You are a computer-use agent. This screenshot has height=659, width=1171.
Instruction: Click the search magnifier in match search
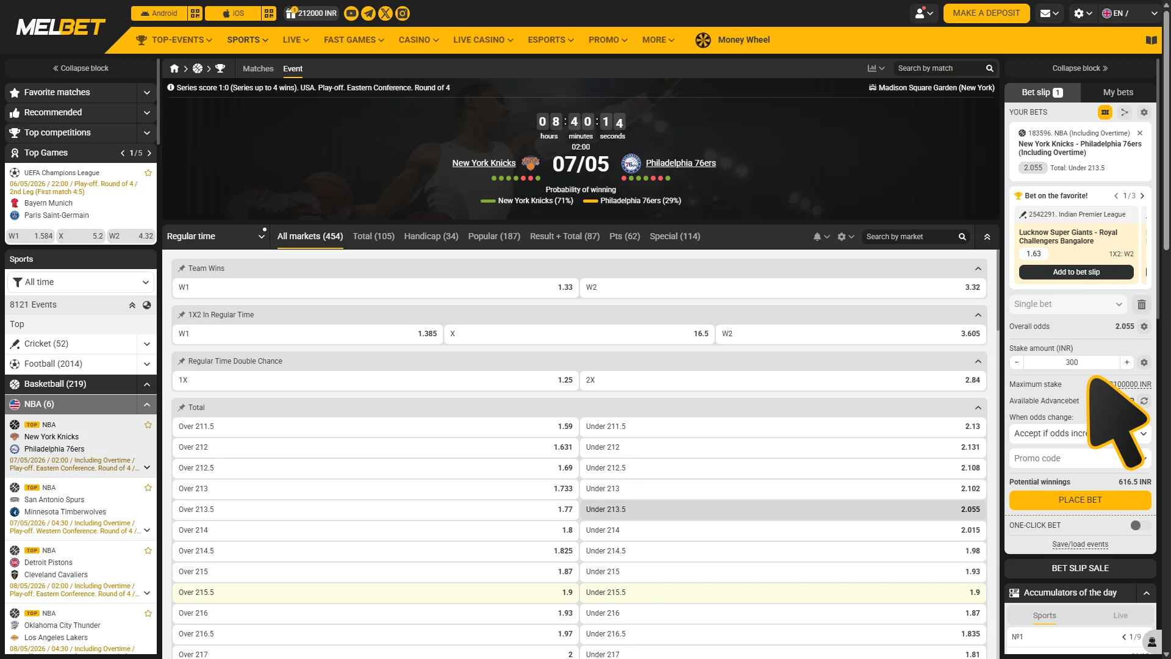coord(989,68)
